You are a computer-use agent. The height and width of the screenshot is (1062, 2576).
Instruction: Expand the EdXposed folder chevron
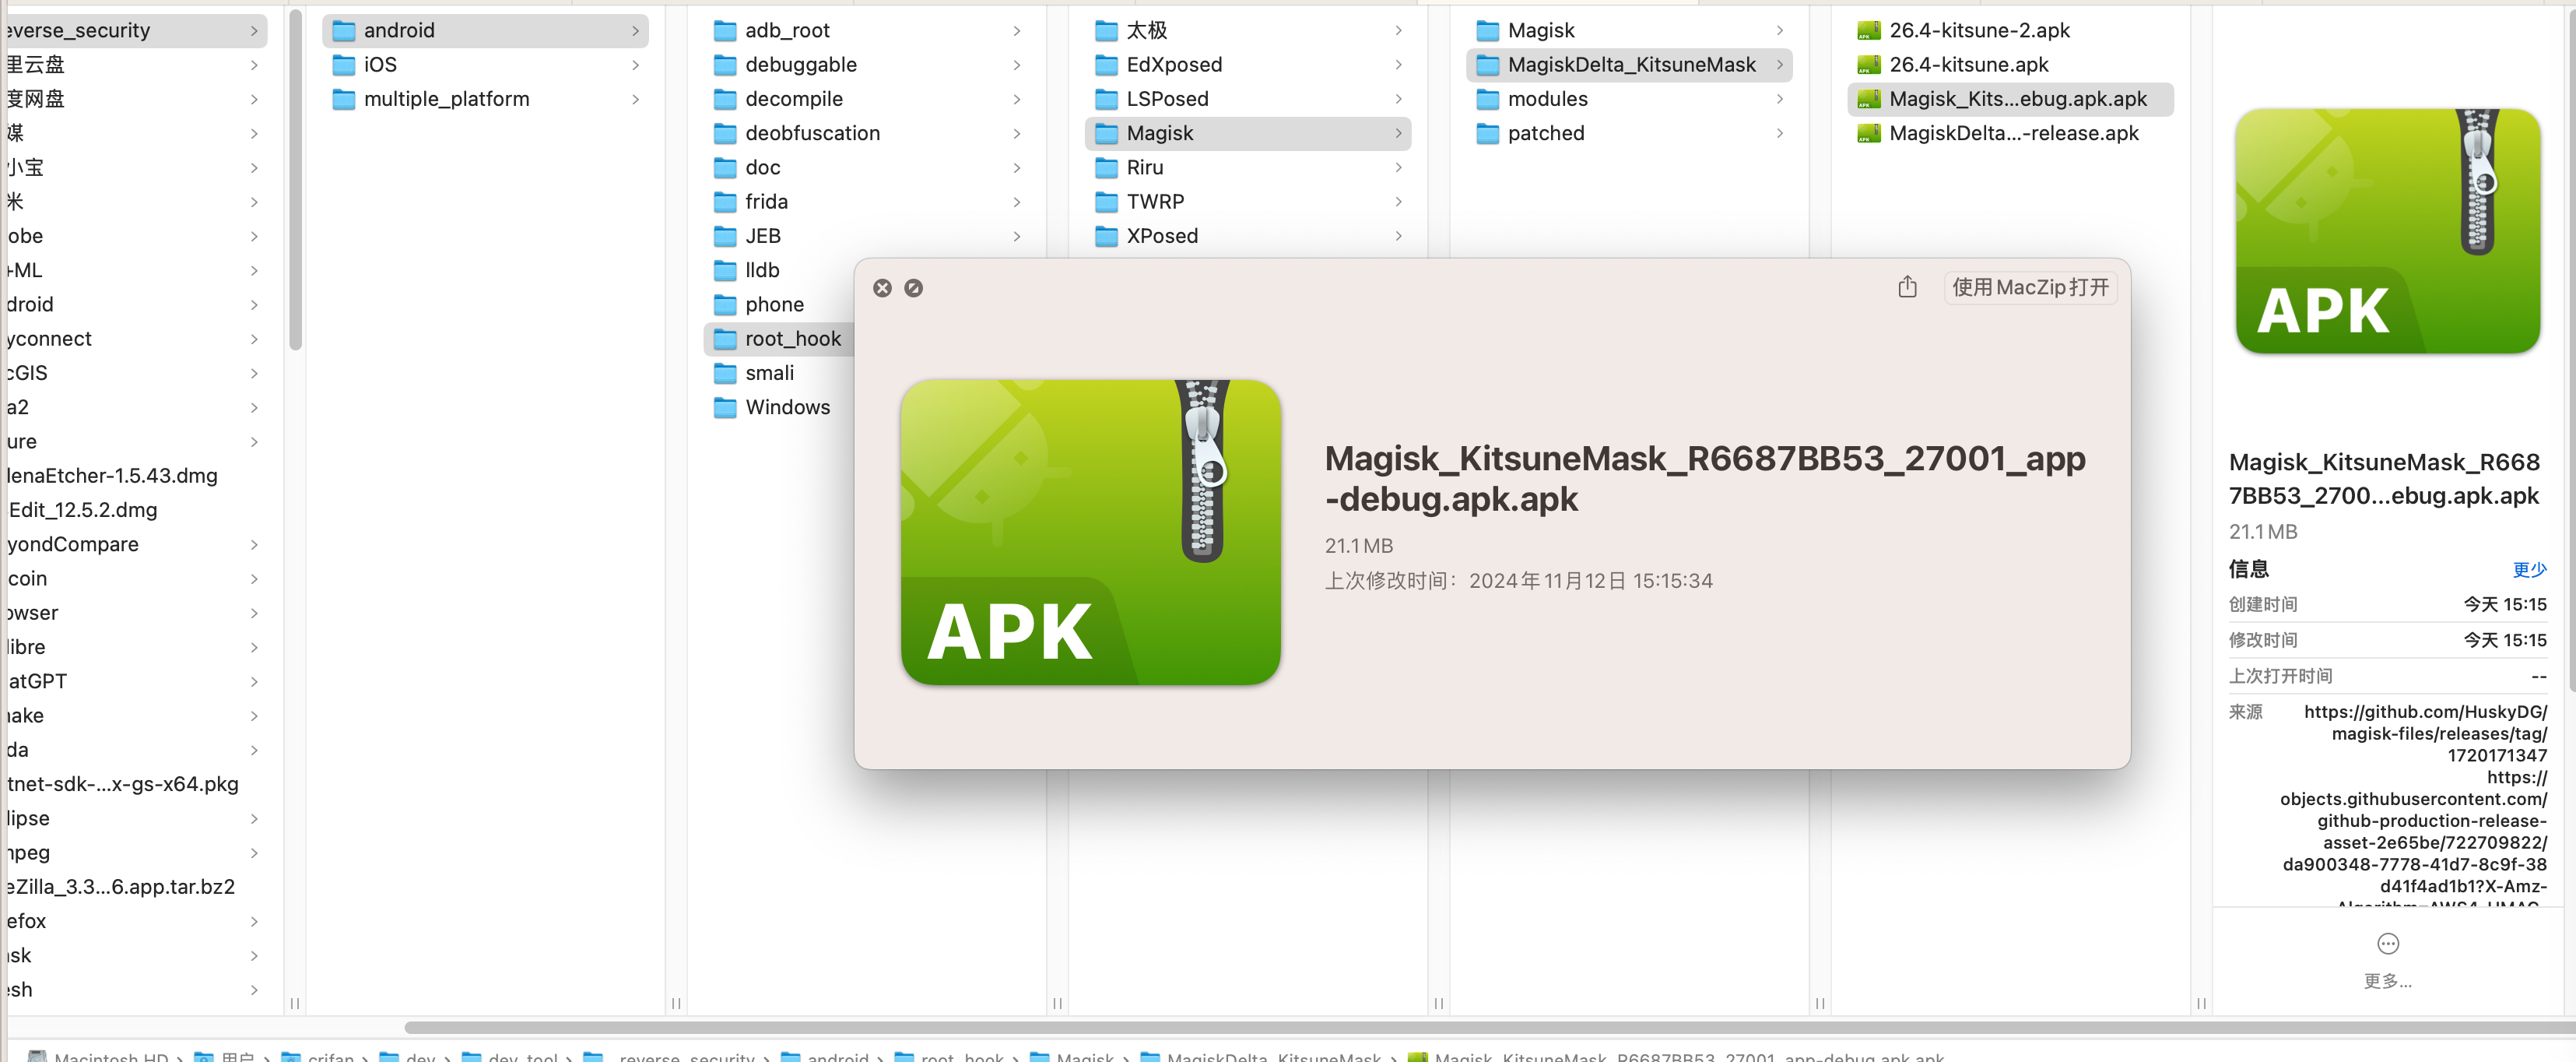point(1398,65)
